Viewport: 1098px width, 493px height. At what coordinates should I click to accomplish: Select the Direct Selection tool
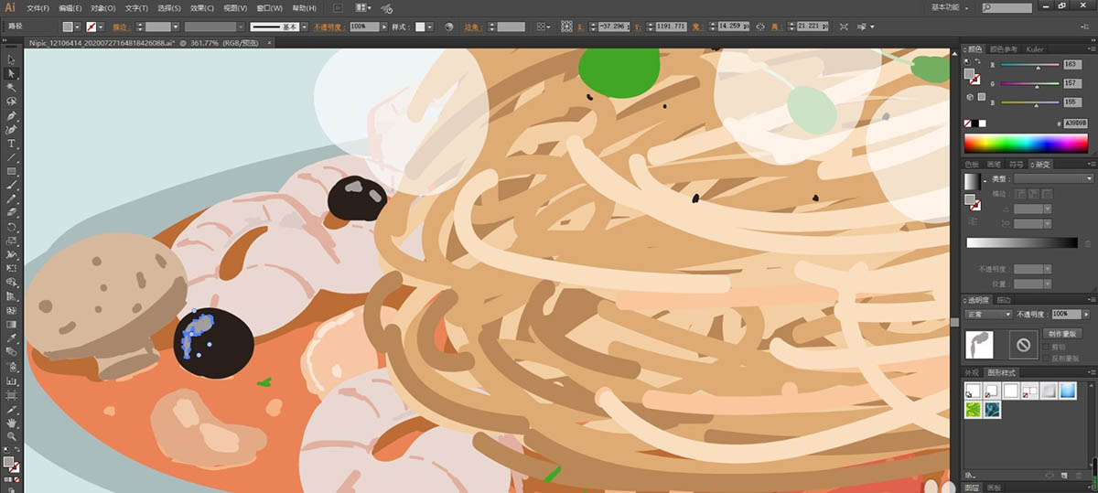pos(12,73)
